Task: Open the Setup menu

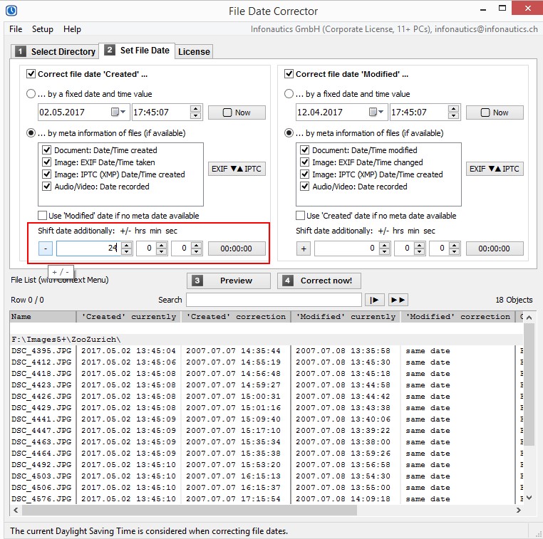Action: (42, 29)
